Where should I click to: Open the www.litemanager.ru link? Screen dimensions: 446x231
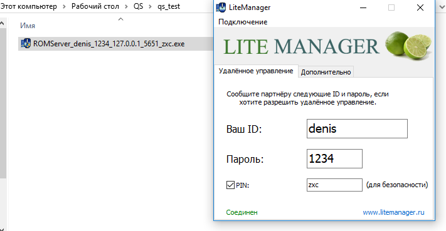click(393, 212)
